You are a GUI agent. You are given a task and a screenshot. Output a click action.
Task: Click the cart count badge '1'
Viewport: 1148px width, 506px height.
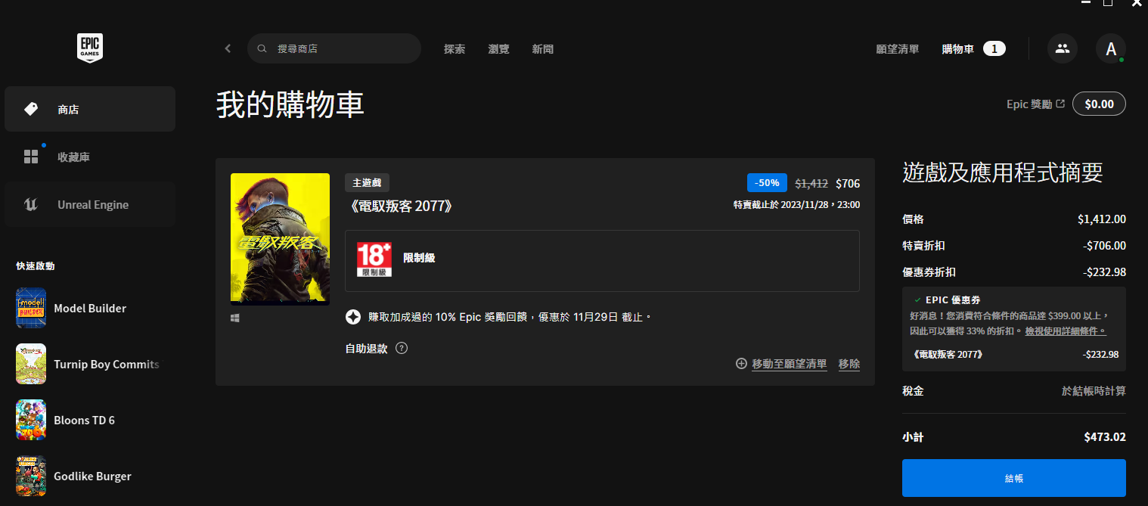tap(994, 48)
